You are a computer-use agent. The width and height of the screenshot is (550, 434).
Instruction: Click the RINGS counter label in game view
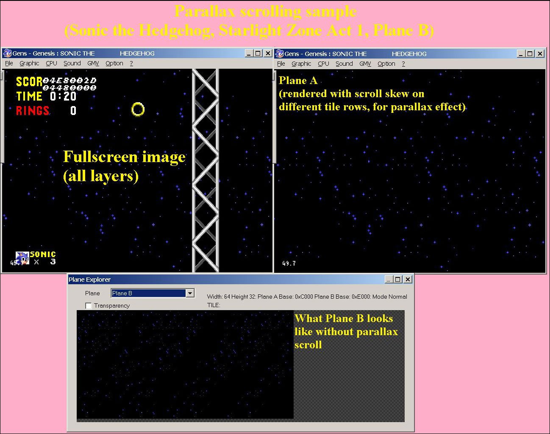[x=33, y=111]
